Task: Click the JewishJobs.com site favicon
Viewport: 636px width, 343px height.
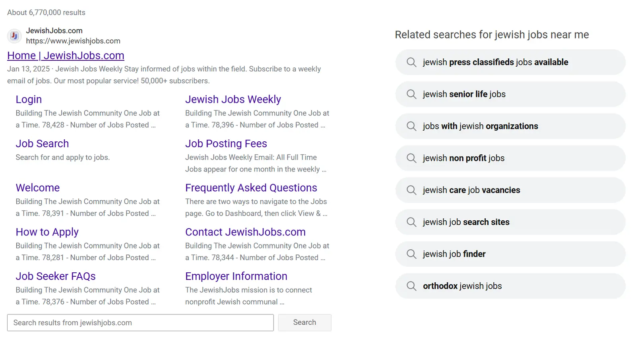Action: point(14,36)
